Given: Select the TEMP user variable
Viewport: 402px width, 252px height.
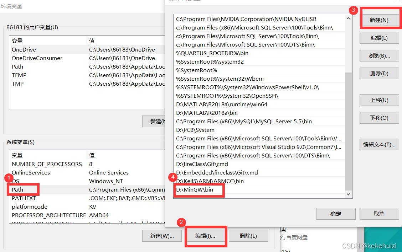Looking at the screenshot, I should 87,75.
